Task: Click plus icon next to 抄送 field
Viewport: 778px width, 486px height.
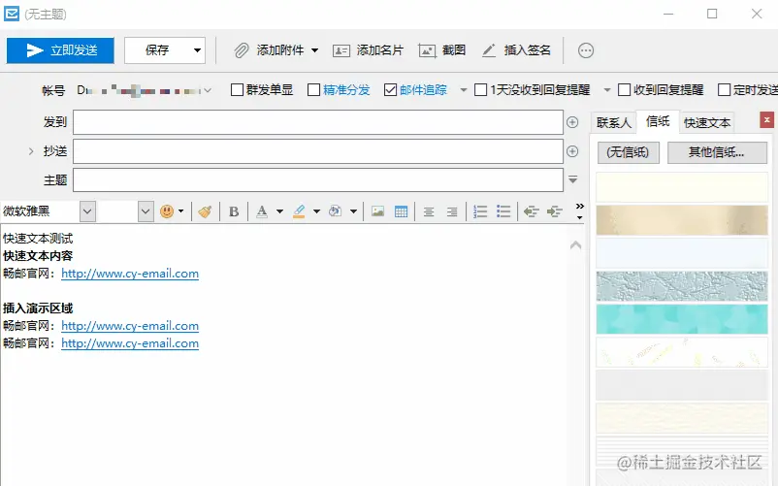Action: 572,151
